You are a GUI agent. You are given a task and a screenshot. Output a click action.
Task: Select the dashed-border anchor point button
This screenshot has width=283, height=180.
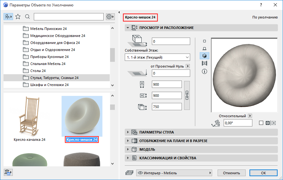click(x=274, y=123)
